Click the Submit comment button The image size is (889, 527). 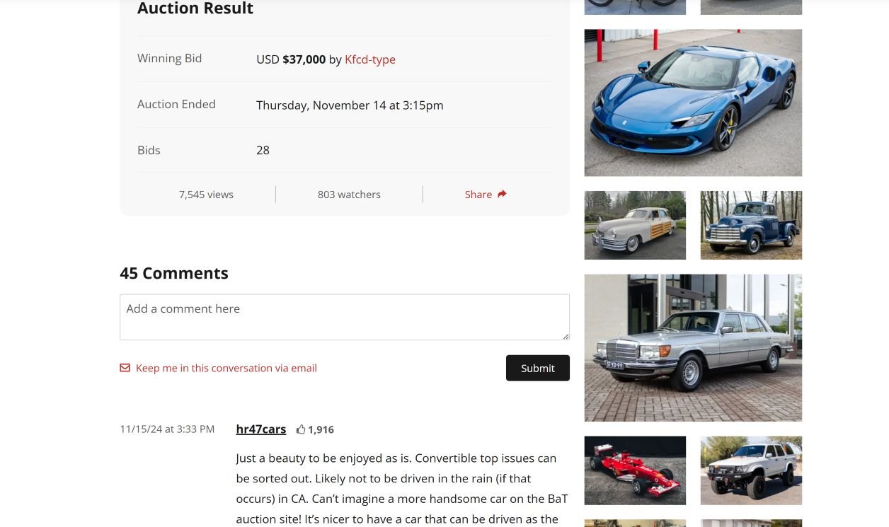[538, 368]
